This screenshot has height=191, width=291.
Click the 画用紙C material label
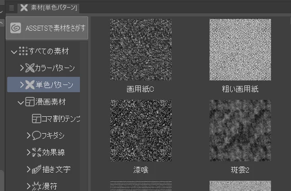point(140,89)
